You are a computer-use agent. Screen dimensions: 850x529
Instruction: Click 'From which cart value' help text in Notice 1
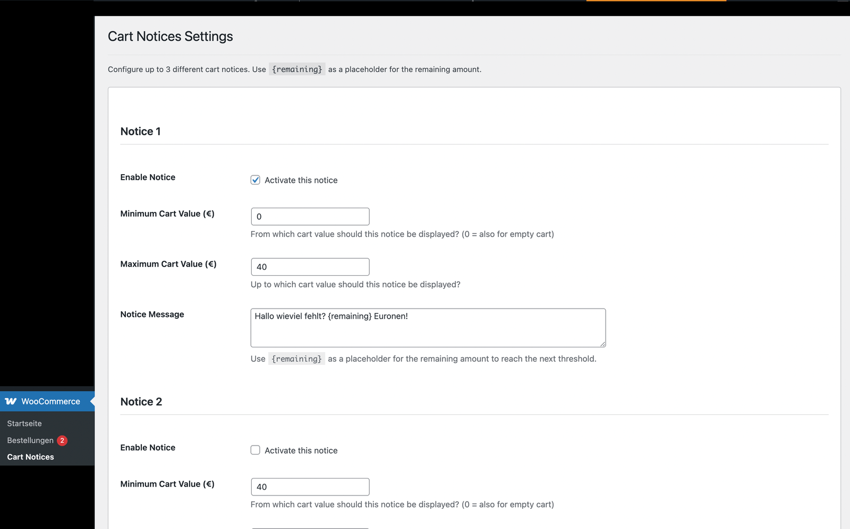click(402, 234)
